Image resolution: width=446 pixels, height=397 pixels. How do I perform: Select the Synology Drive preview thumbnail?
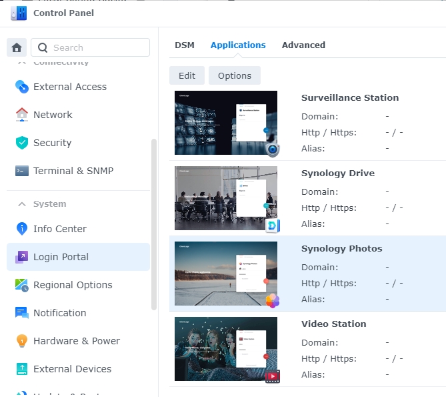pos(226,198)
